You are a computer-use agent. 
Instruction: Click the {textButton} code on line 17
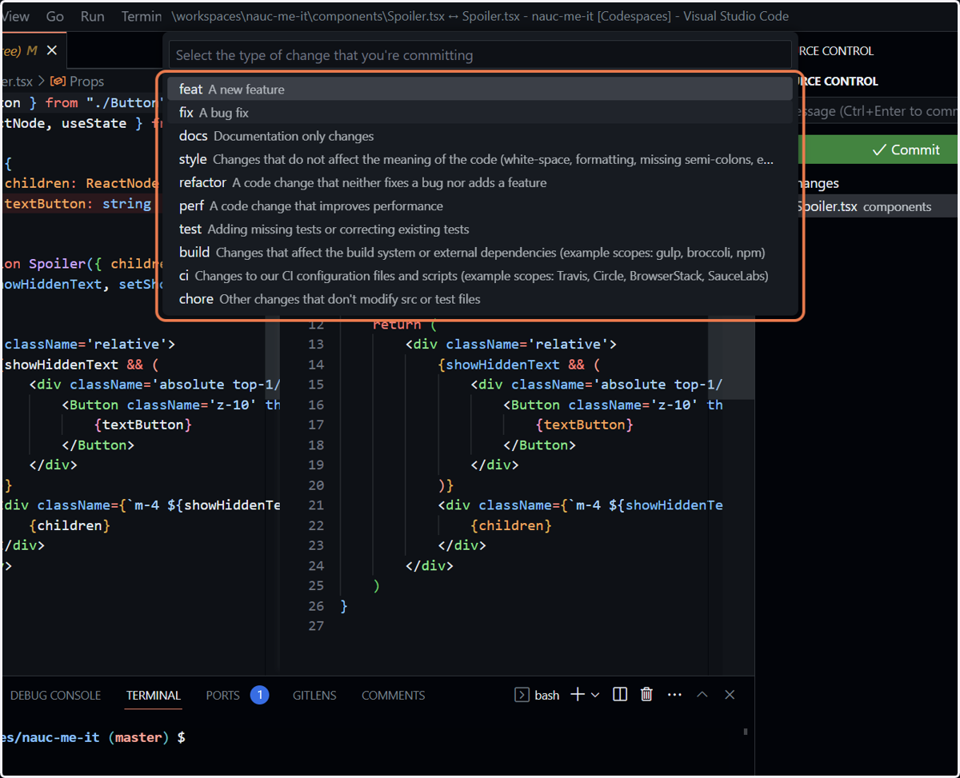(584, 425)
